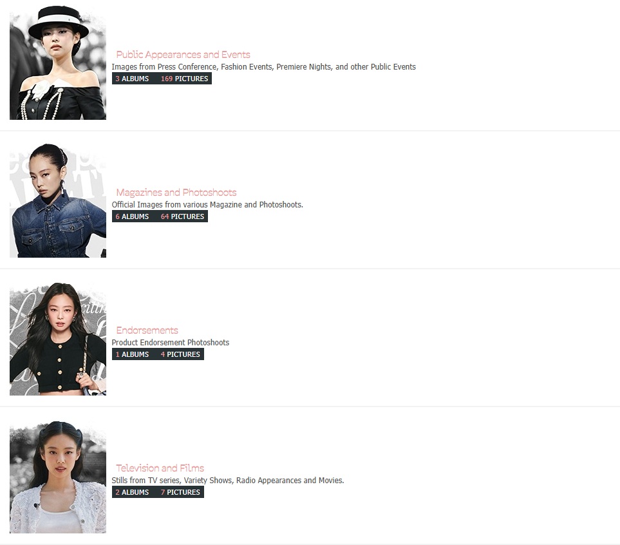Click the 3 ALBUMS badge
This screenshot has height=545, width=620.
(x=132, y=79)
